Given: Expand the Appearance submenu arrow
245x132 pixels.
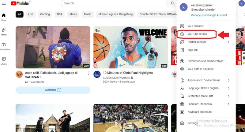Looking at the screenshot, I should pyautogui.click(x=228, y=80).
